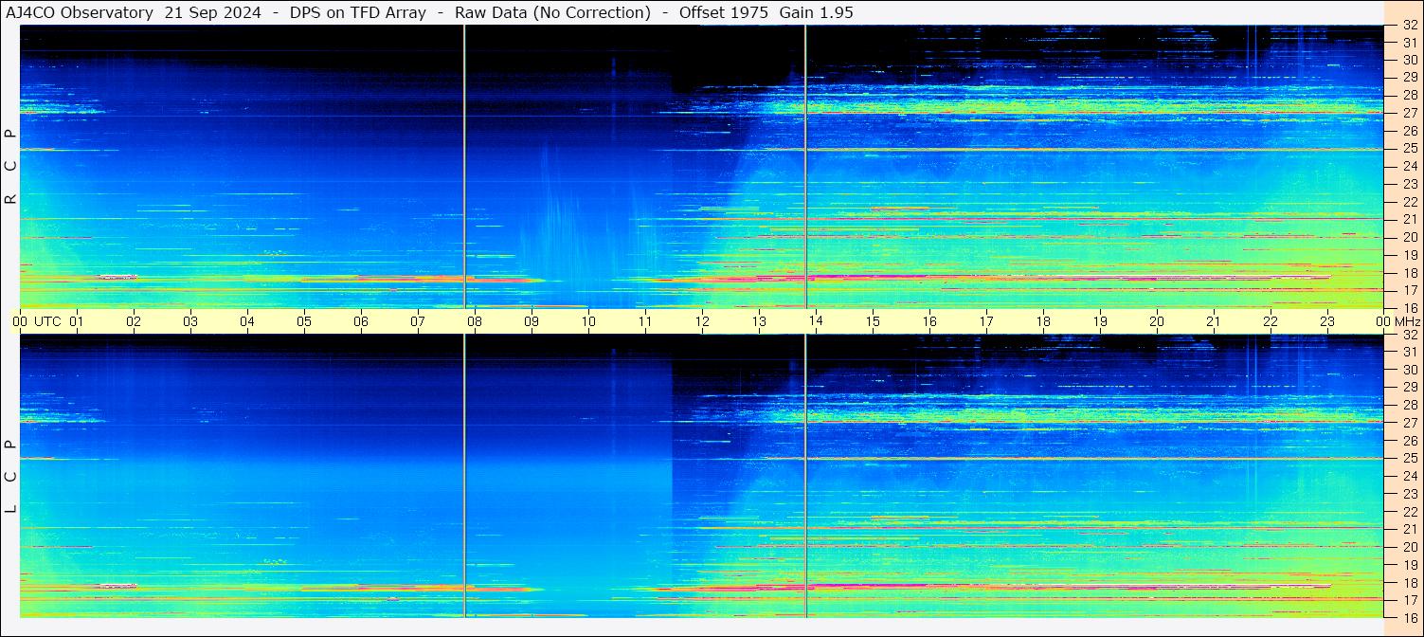Click the UTC label on the time axis
Screen dimensions: 1424x637
47,321
